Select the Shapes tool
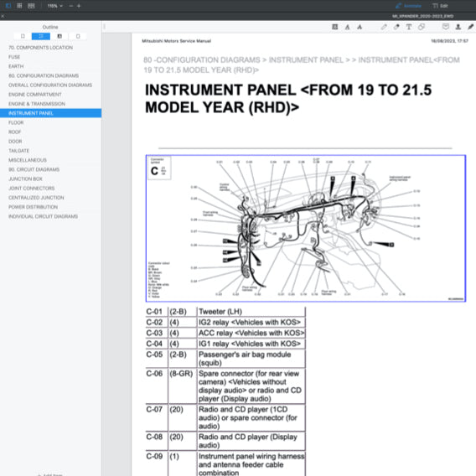The height and width of the screenshot is (476, 476). (x=422, y=27)
